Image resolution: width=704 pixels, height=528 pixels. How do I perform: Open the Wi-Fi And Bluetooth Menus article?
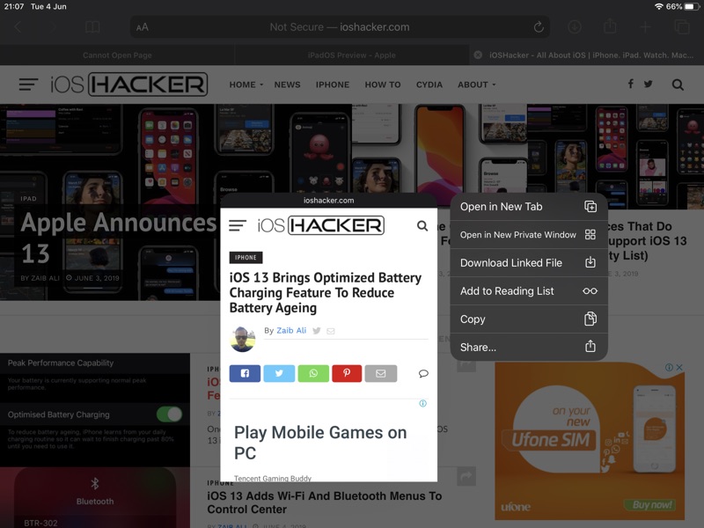(x=325, y=502)
